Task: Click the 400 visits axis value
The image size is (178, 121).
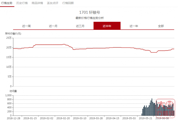Action: (9, 107)
